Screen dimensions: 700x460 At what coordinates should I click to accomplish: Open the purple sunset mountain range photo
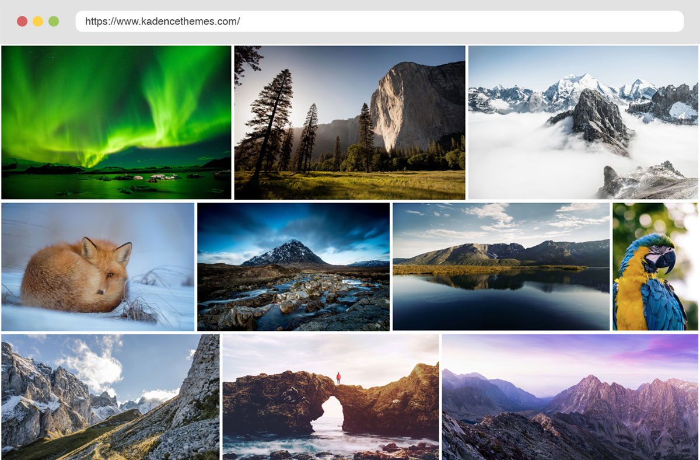pyautogui.click(x=570, y=397)
